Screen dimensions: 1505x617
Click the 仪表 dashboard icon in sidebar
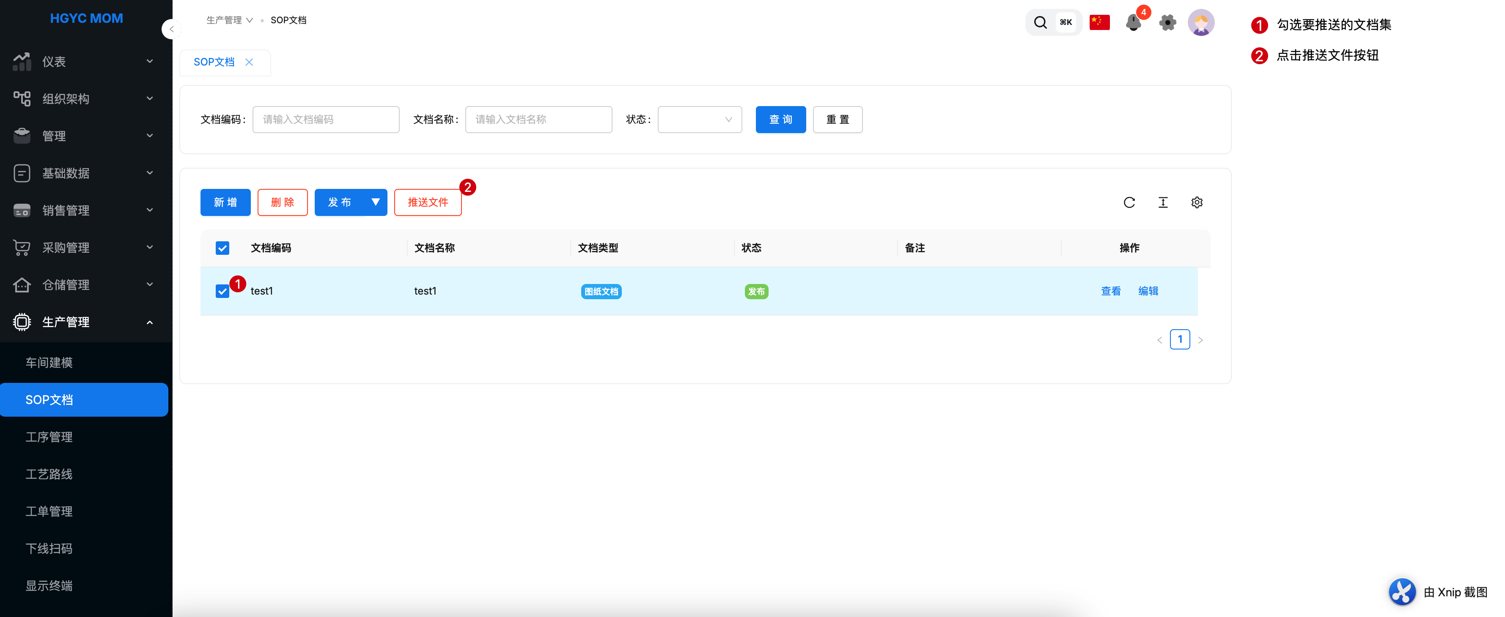click(x=22, y=61)
